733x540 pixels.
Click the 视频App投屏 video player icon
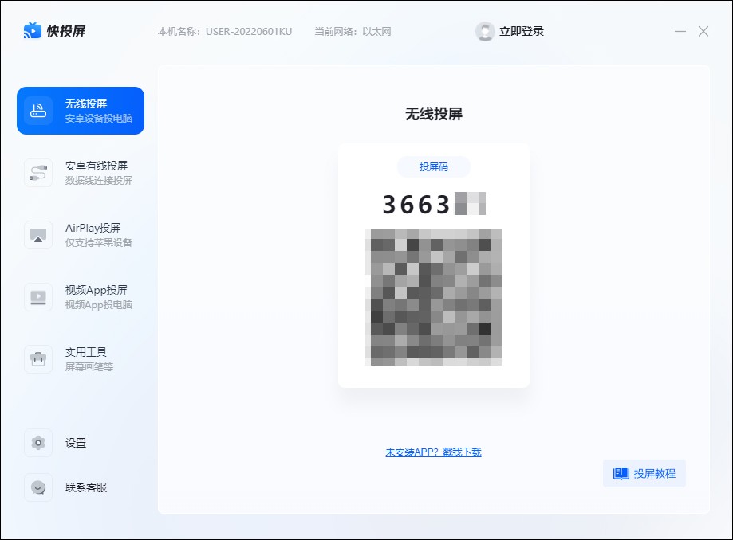coord(38,296)
